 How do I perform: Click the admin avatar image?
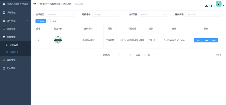click(218, 4)
